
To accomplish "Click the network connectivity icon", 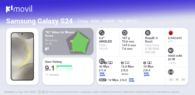I will 170,72.
